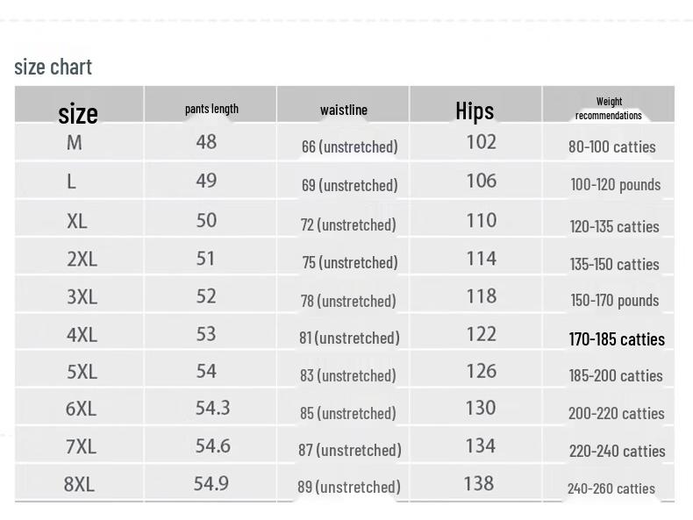
Task: Click the 'pants length' column header
Action: (x=211, y=109)
